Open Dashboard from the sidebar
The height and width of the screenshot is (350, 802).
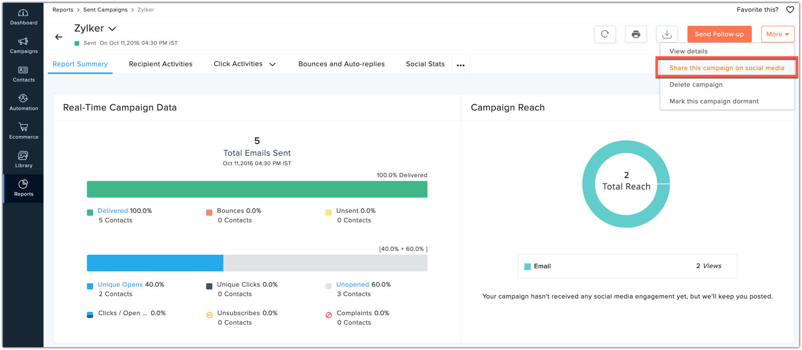(23, 17)
